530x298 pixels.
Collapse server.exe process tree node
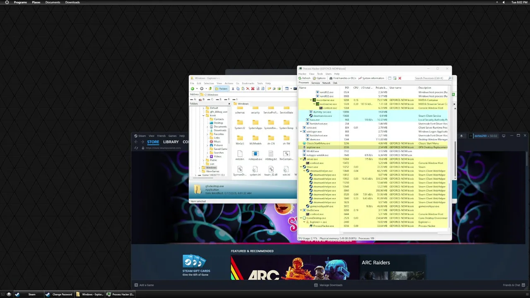(x=301, y=159)
